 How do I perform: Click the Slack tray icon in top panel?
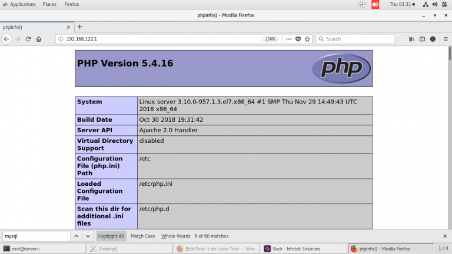click(x=362, y=4)
